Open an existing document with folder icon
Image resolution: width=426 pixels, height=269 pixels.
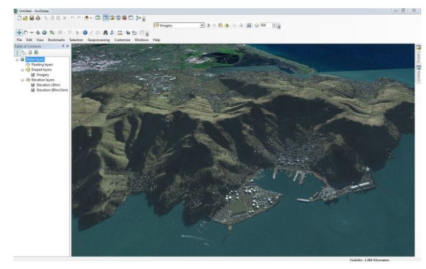click(x=25, y=18)
